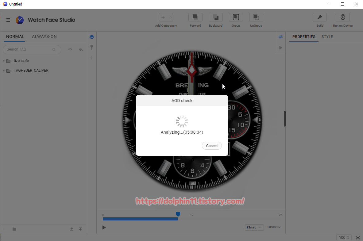
Task: Bring selection Forward
Action: (195, 17)
